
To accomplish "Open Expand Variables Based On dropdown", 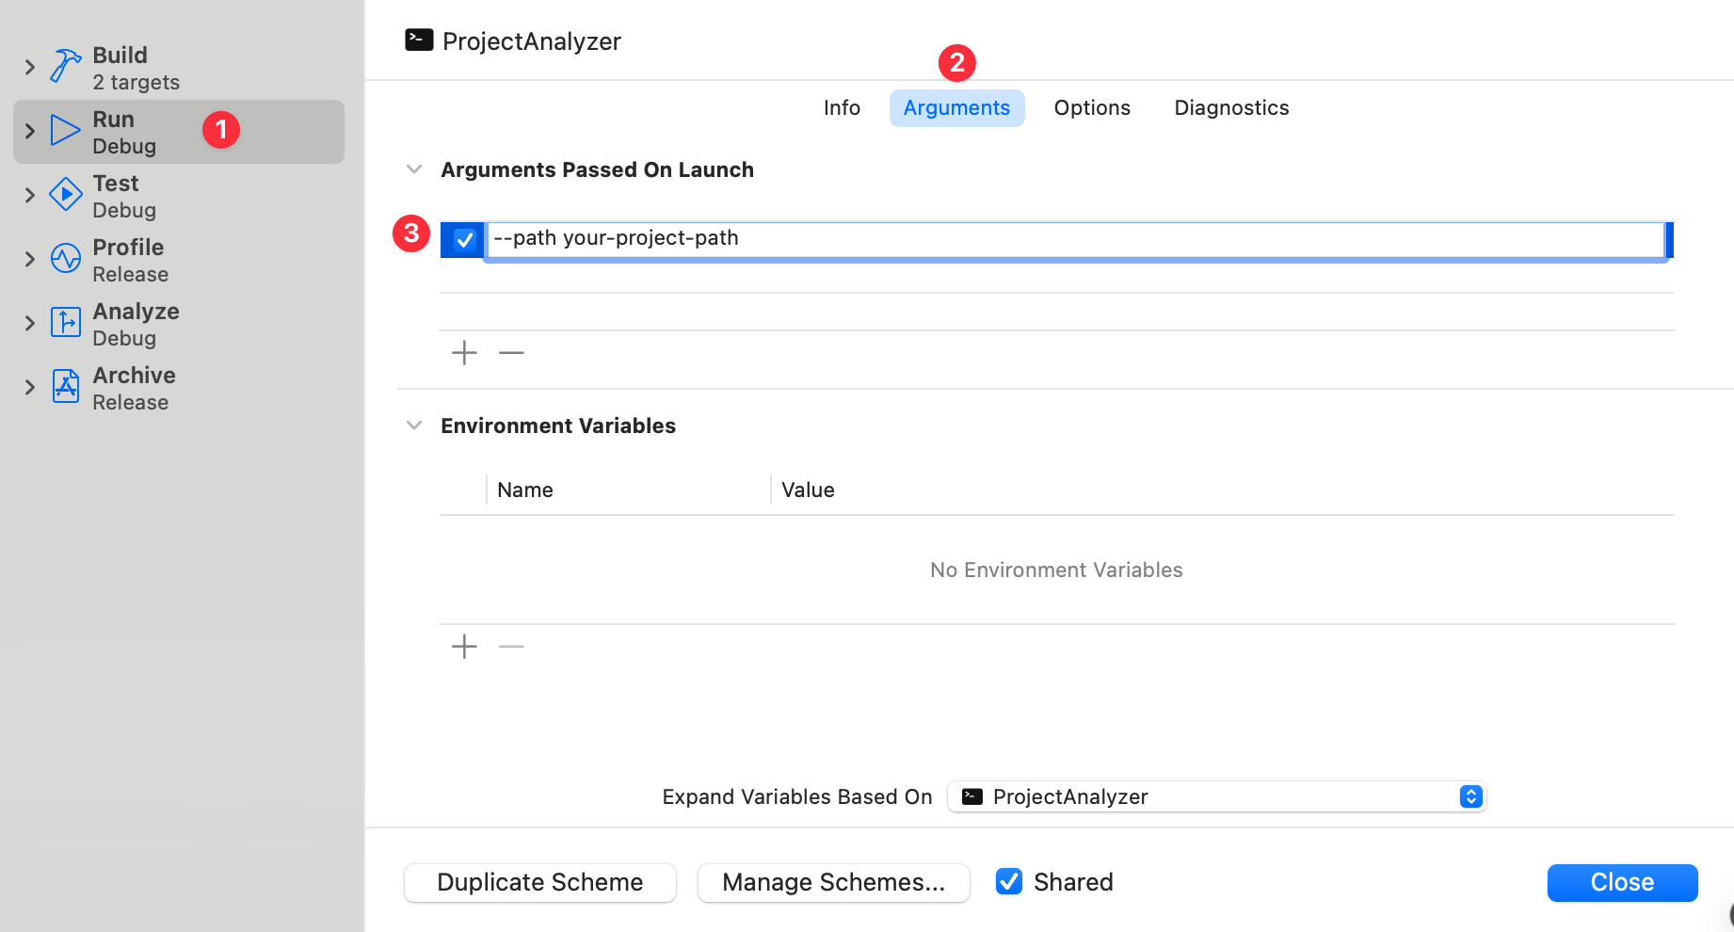I will (1216, 796).
